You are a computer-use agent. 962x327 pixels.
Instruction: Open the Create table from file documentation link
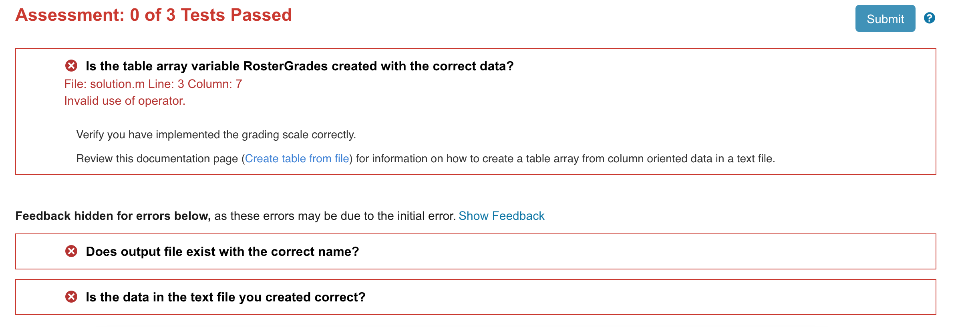click(x=297, y=159)
